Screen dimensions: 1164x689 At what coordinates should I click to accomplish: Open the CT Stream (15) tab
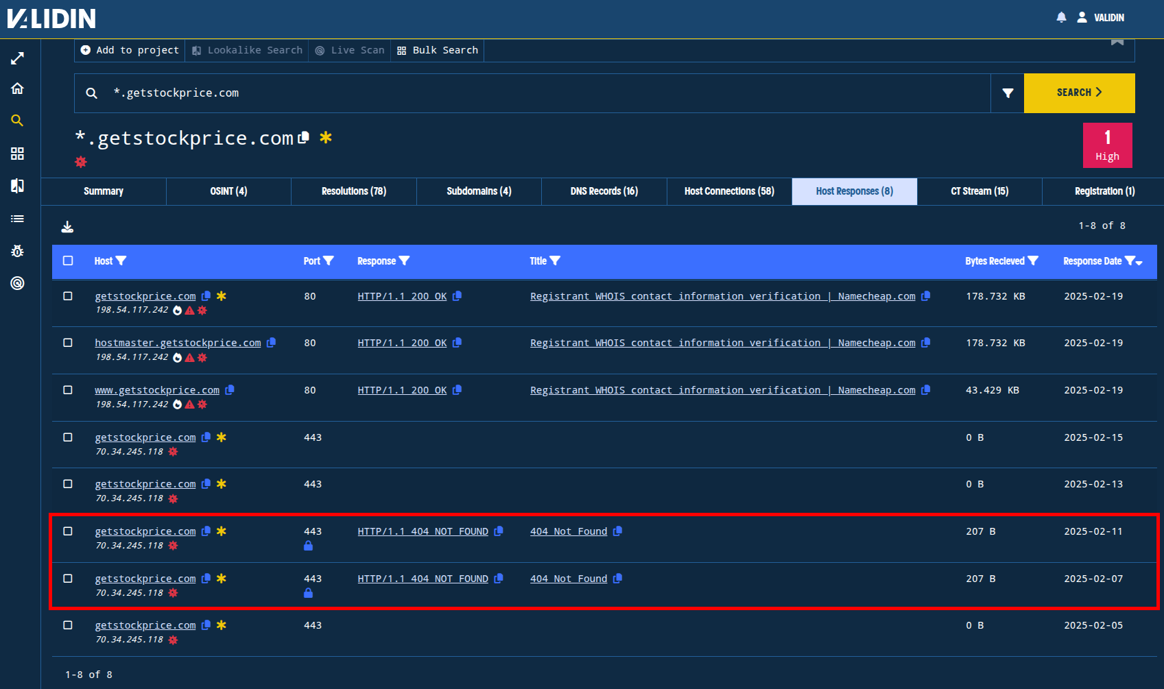[979, 191]
